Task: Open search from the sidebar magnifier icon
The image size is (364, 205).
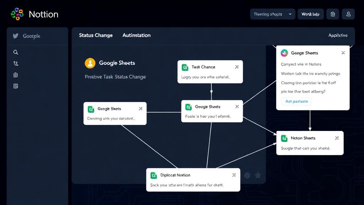Action: 16,52
